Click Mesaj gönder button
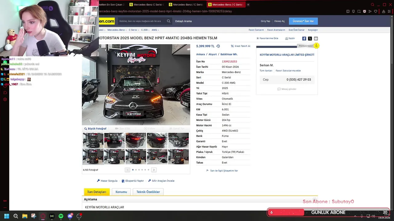The image size is (394, 221). (x=287, y=89)
